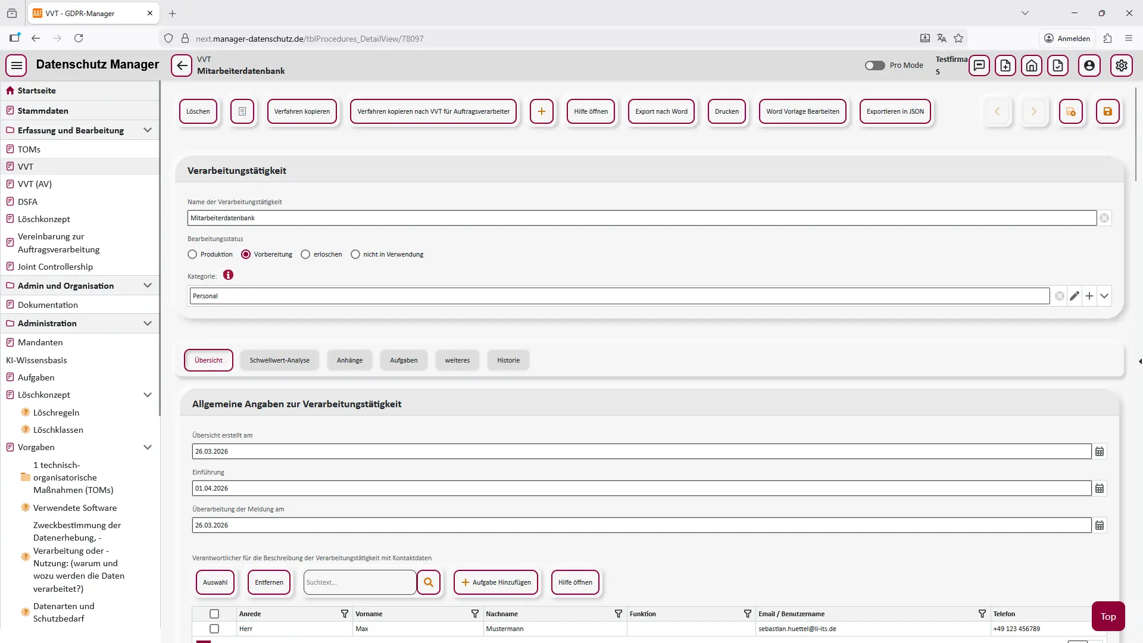Click the pencil edit icon for Kategorie
This screenshot has height=643, width=1143.
click(1074, 296)
